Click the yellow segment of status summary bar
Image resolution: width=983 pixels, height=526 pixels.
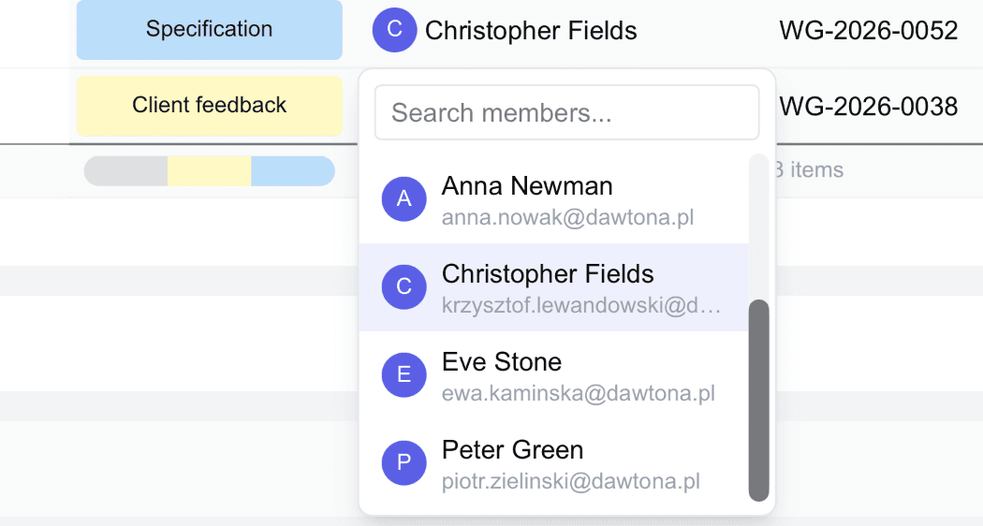tap(209, 171)
